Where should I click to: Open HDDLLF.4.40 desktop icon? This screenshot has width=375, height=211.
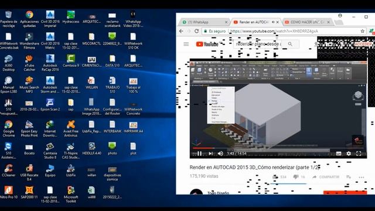pyautogui.click(x=91, y=149)
